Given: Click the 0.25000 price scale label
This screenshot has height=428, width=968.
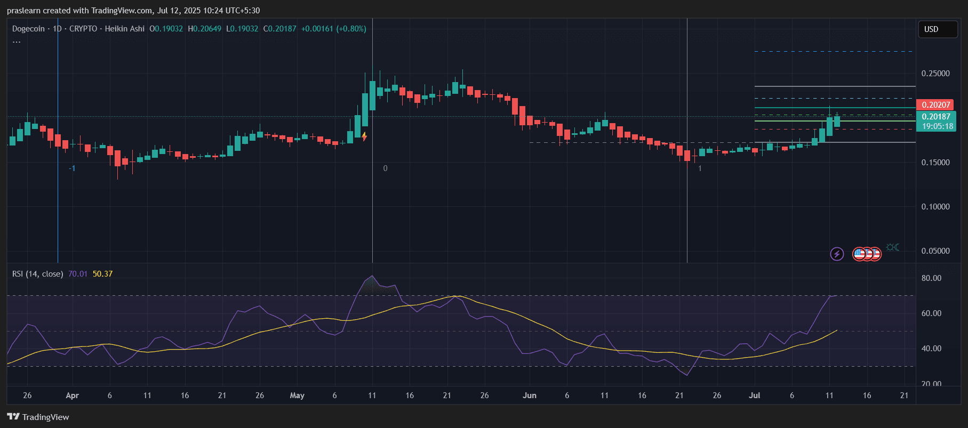Looking at the screenshot, I should [935, 74].
